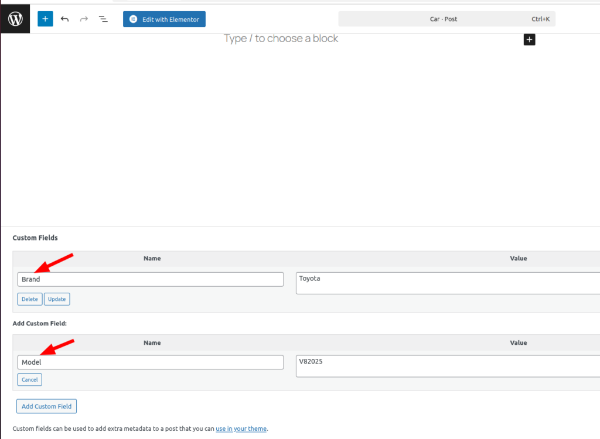Collapse the Custom Fields panel heading
This screenshot has height=439, width=600.
pyautogui.click(x=35, y=238)
